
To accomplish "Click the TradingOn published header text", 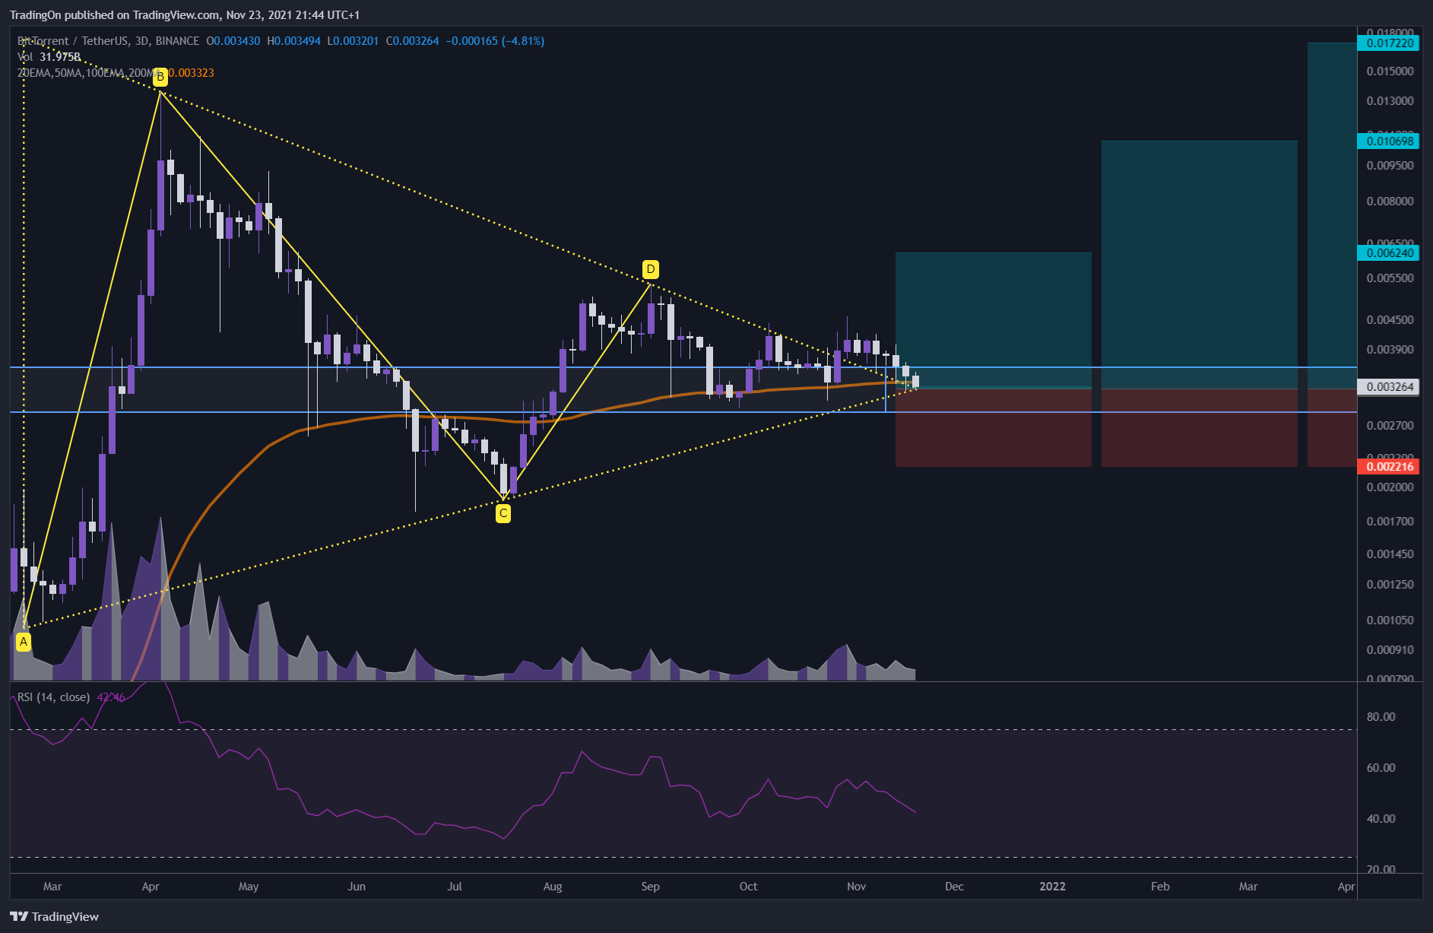I will 185,15.
